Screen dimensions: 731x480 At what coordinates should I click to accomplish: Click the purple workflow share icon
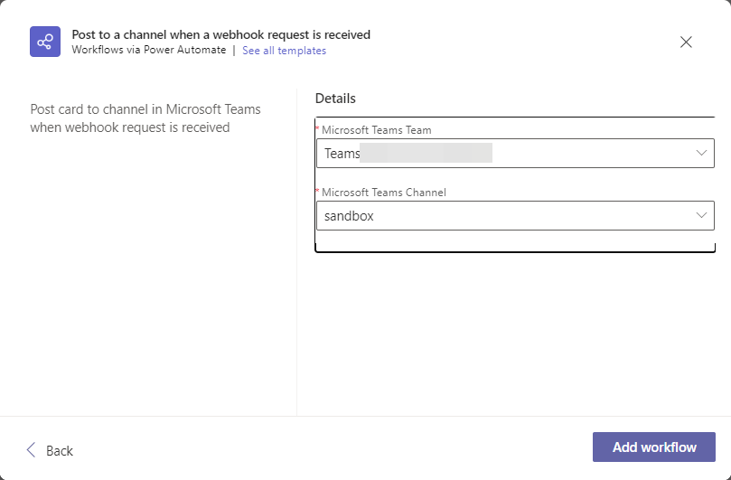45,42
